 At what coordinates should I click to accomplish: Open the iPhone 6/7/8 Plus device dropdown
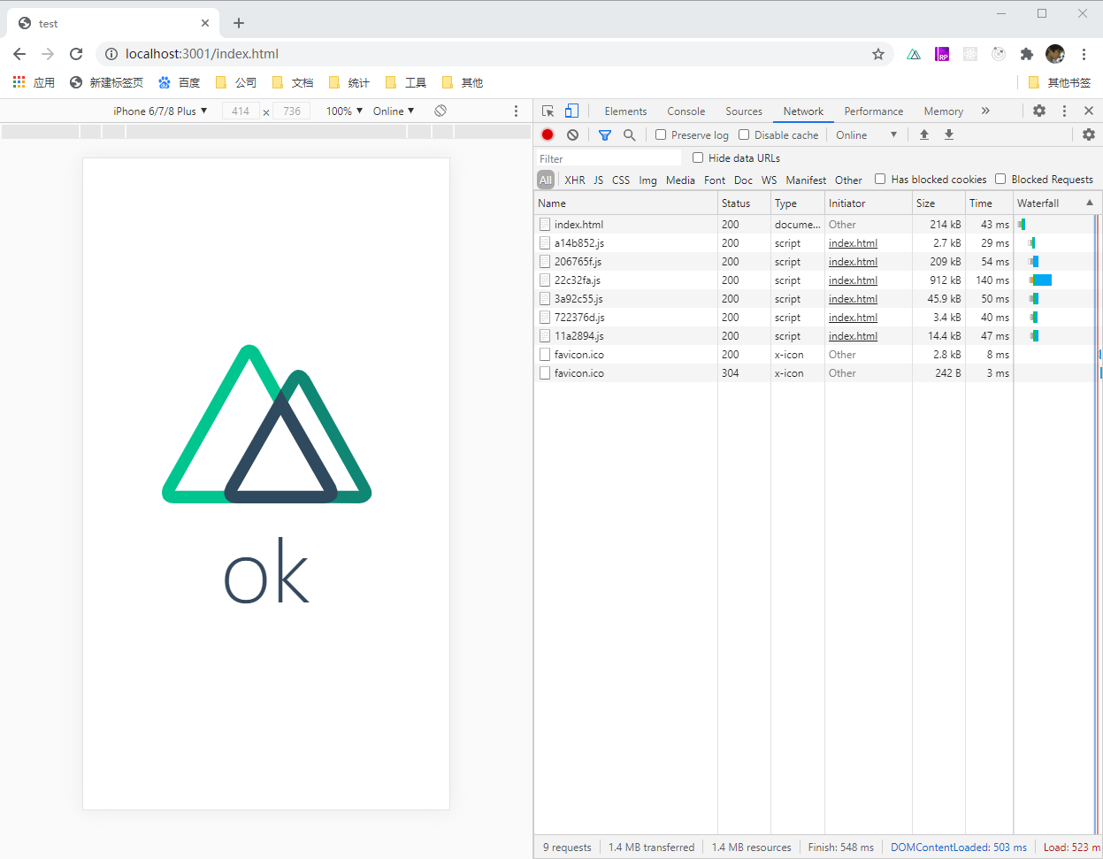(160, 111)
